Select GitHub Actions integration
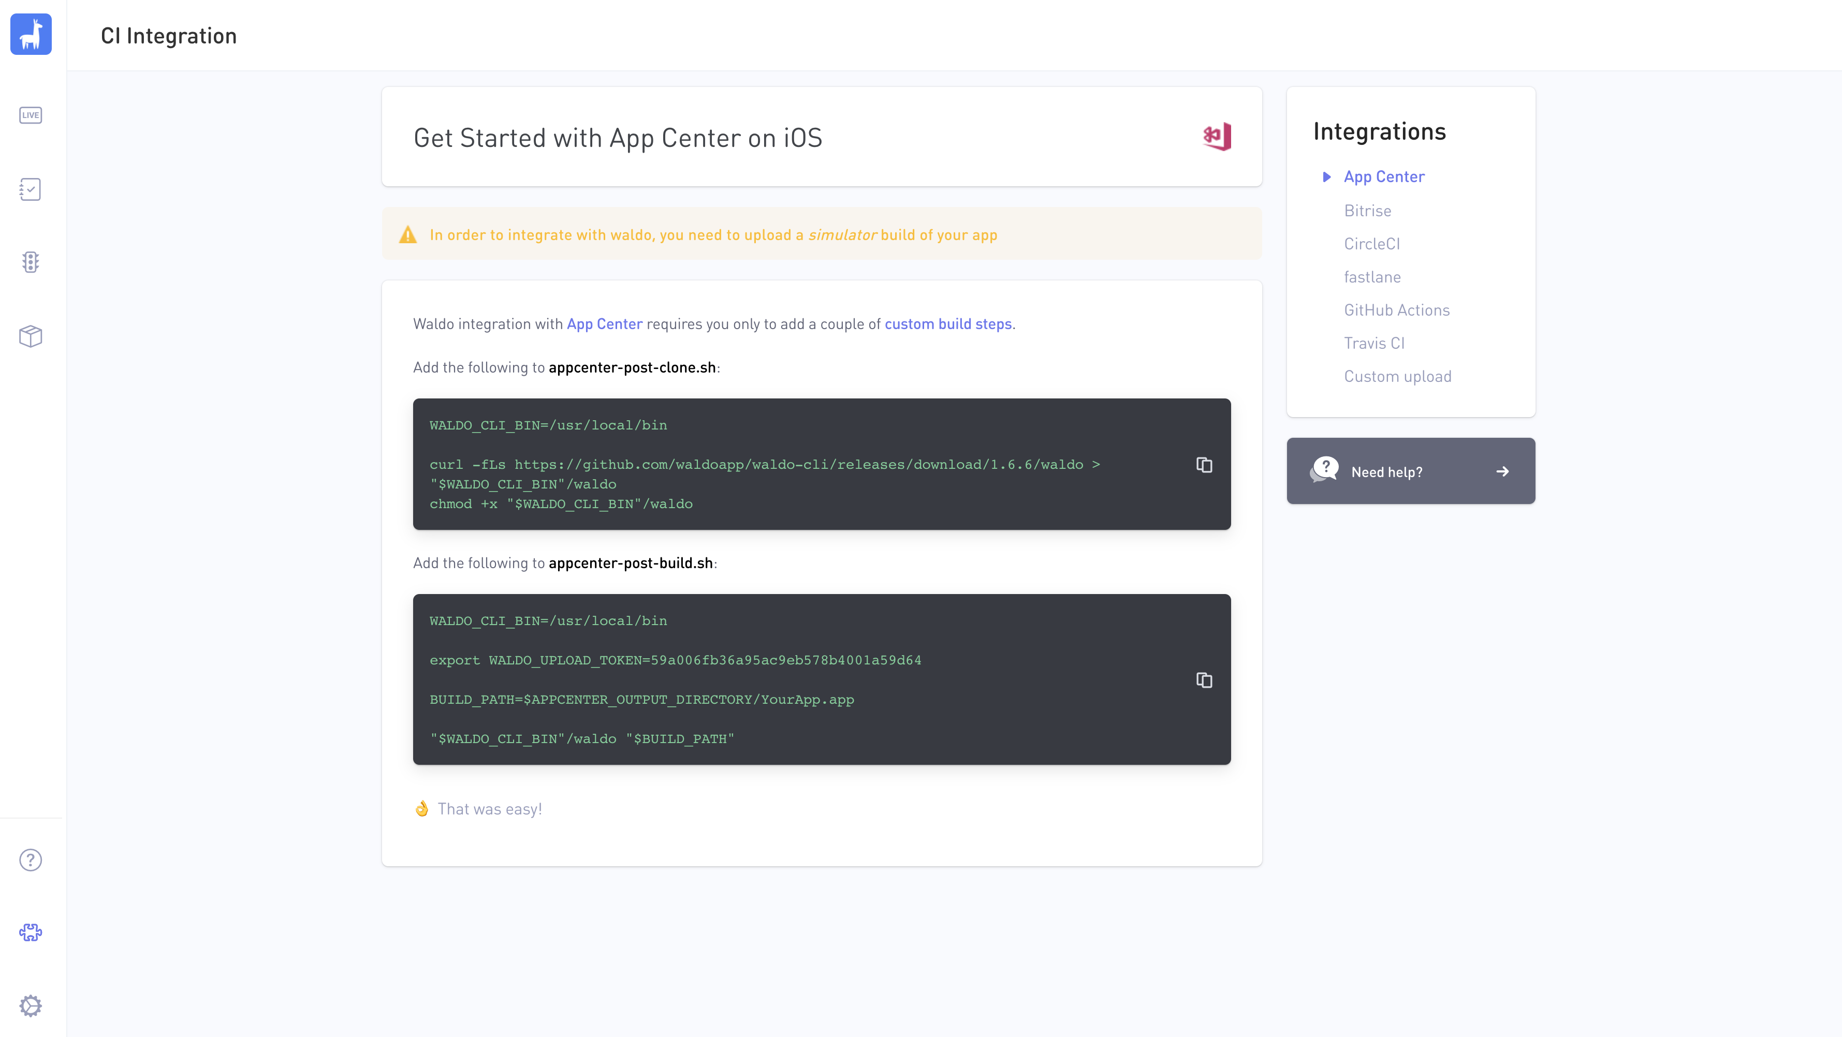Image resolution: width=1842 pixels, height=1037 pixels. pos(1396,310)
